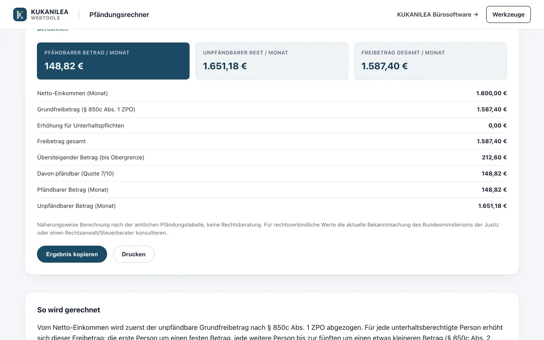This screenshot has width=544, height=340.
Task: Select the Freibetrag gesamt / Monat card
Action: coord(431,61)
